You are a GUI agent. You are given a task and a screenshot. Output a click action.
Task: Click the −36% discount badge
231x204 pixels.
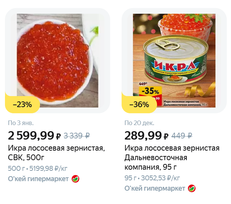[x=139, y=104]
